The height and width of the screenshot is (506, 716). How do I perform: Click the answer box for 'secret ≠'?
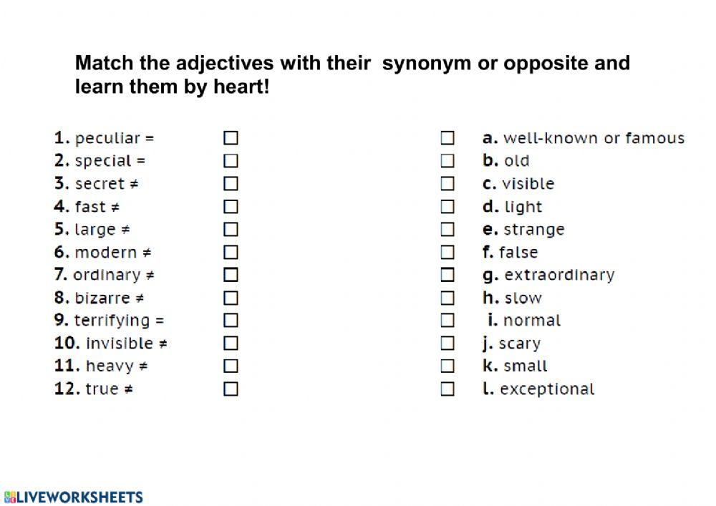tap(231, 184)
